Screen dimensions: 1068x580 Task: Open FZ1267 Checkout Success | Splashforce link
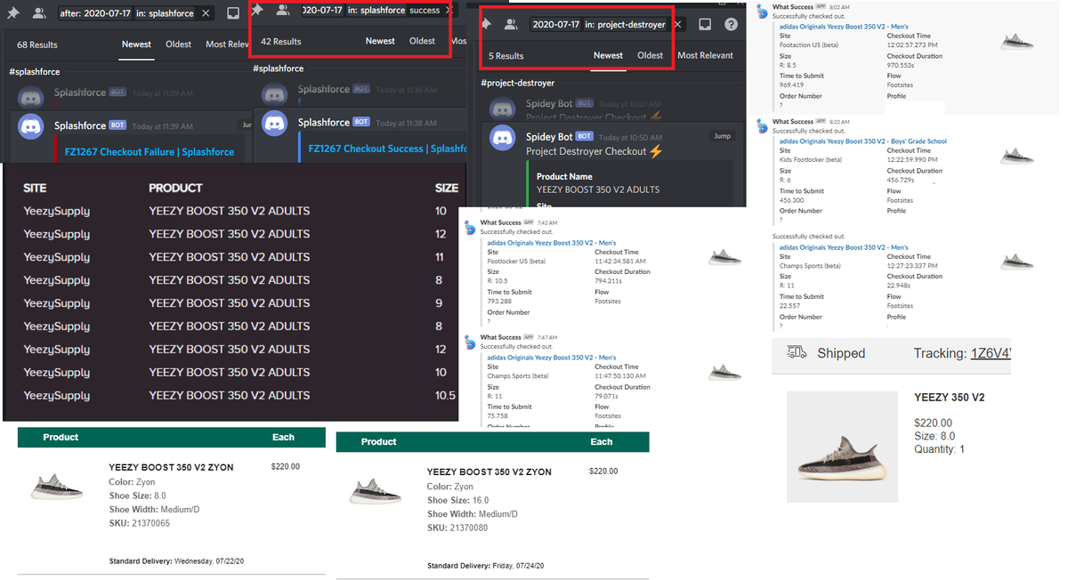point(388,149)
